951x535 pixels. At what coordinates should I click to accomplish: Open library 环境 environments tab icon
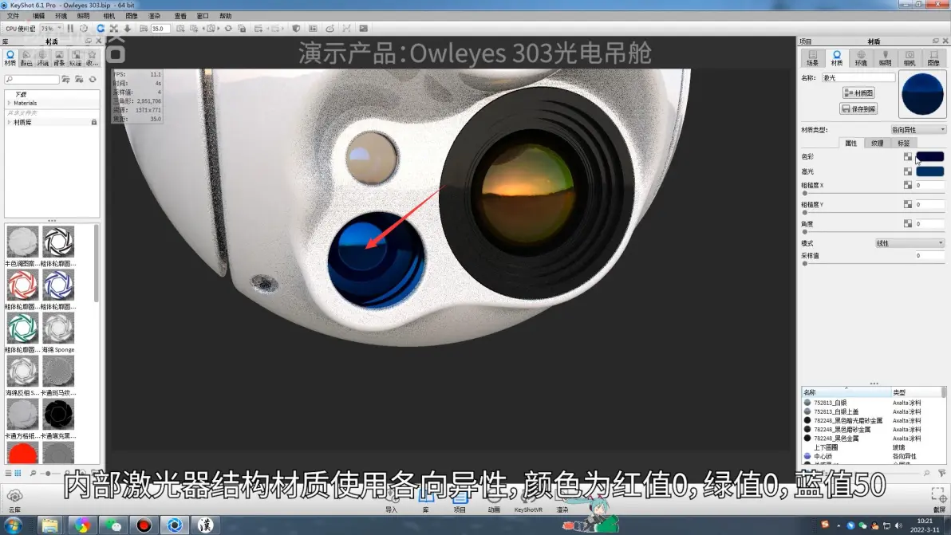click(42, 58)
